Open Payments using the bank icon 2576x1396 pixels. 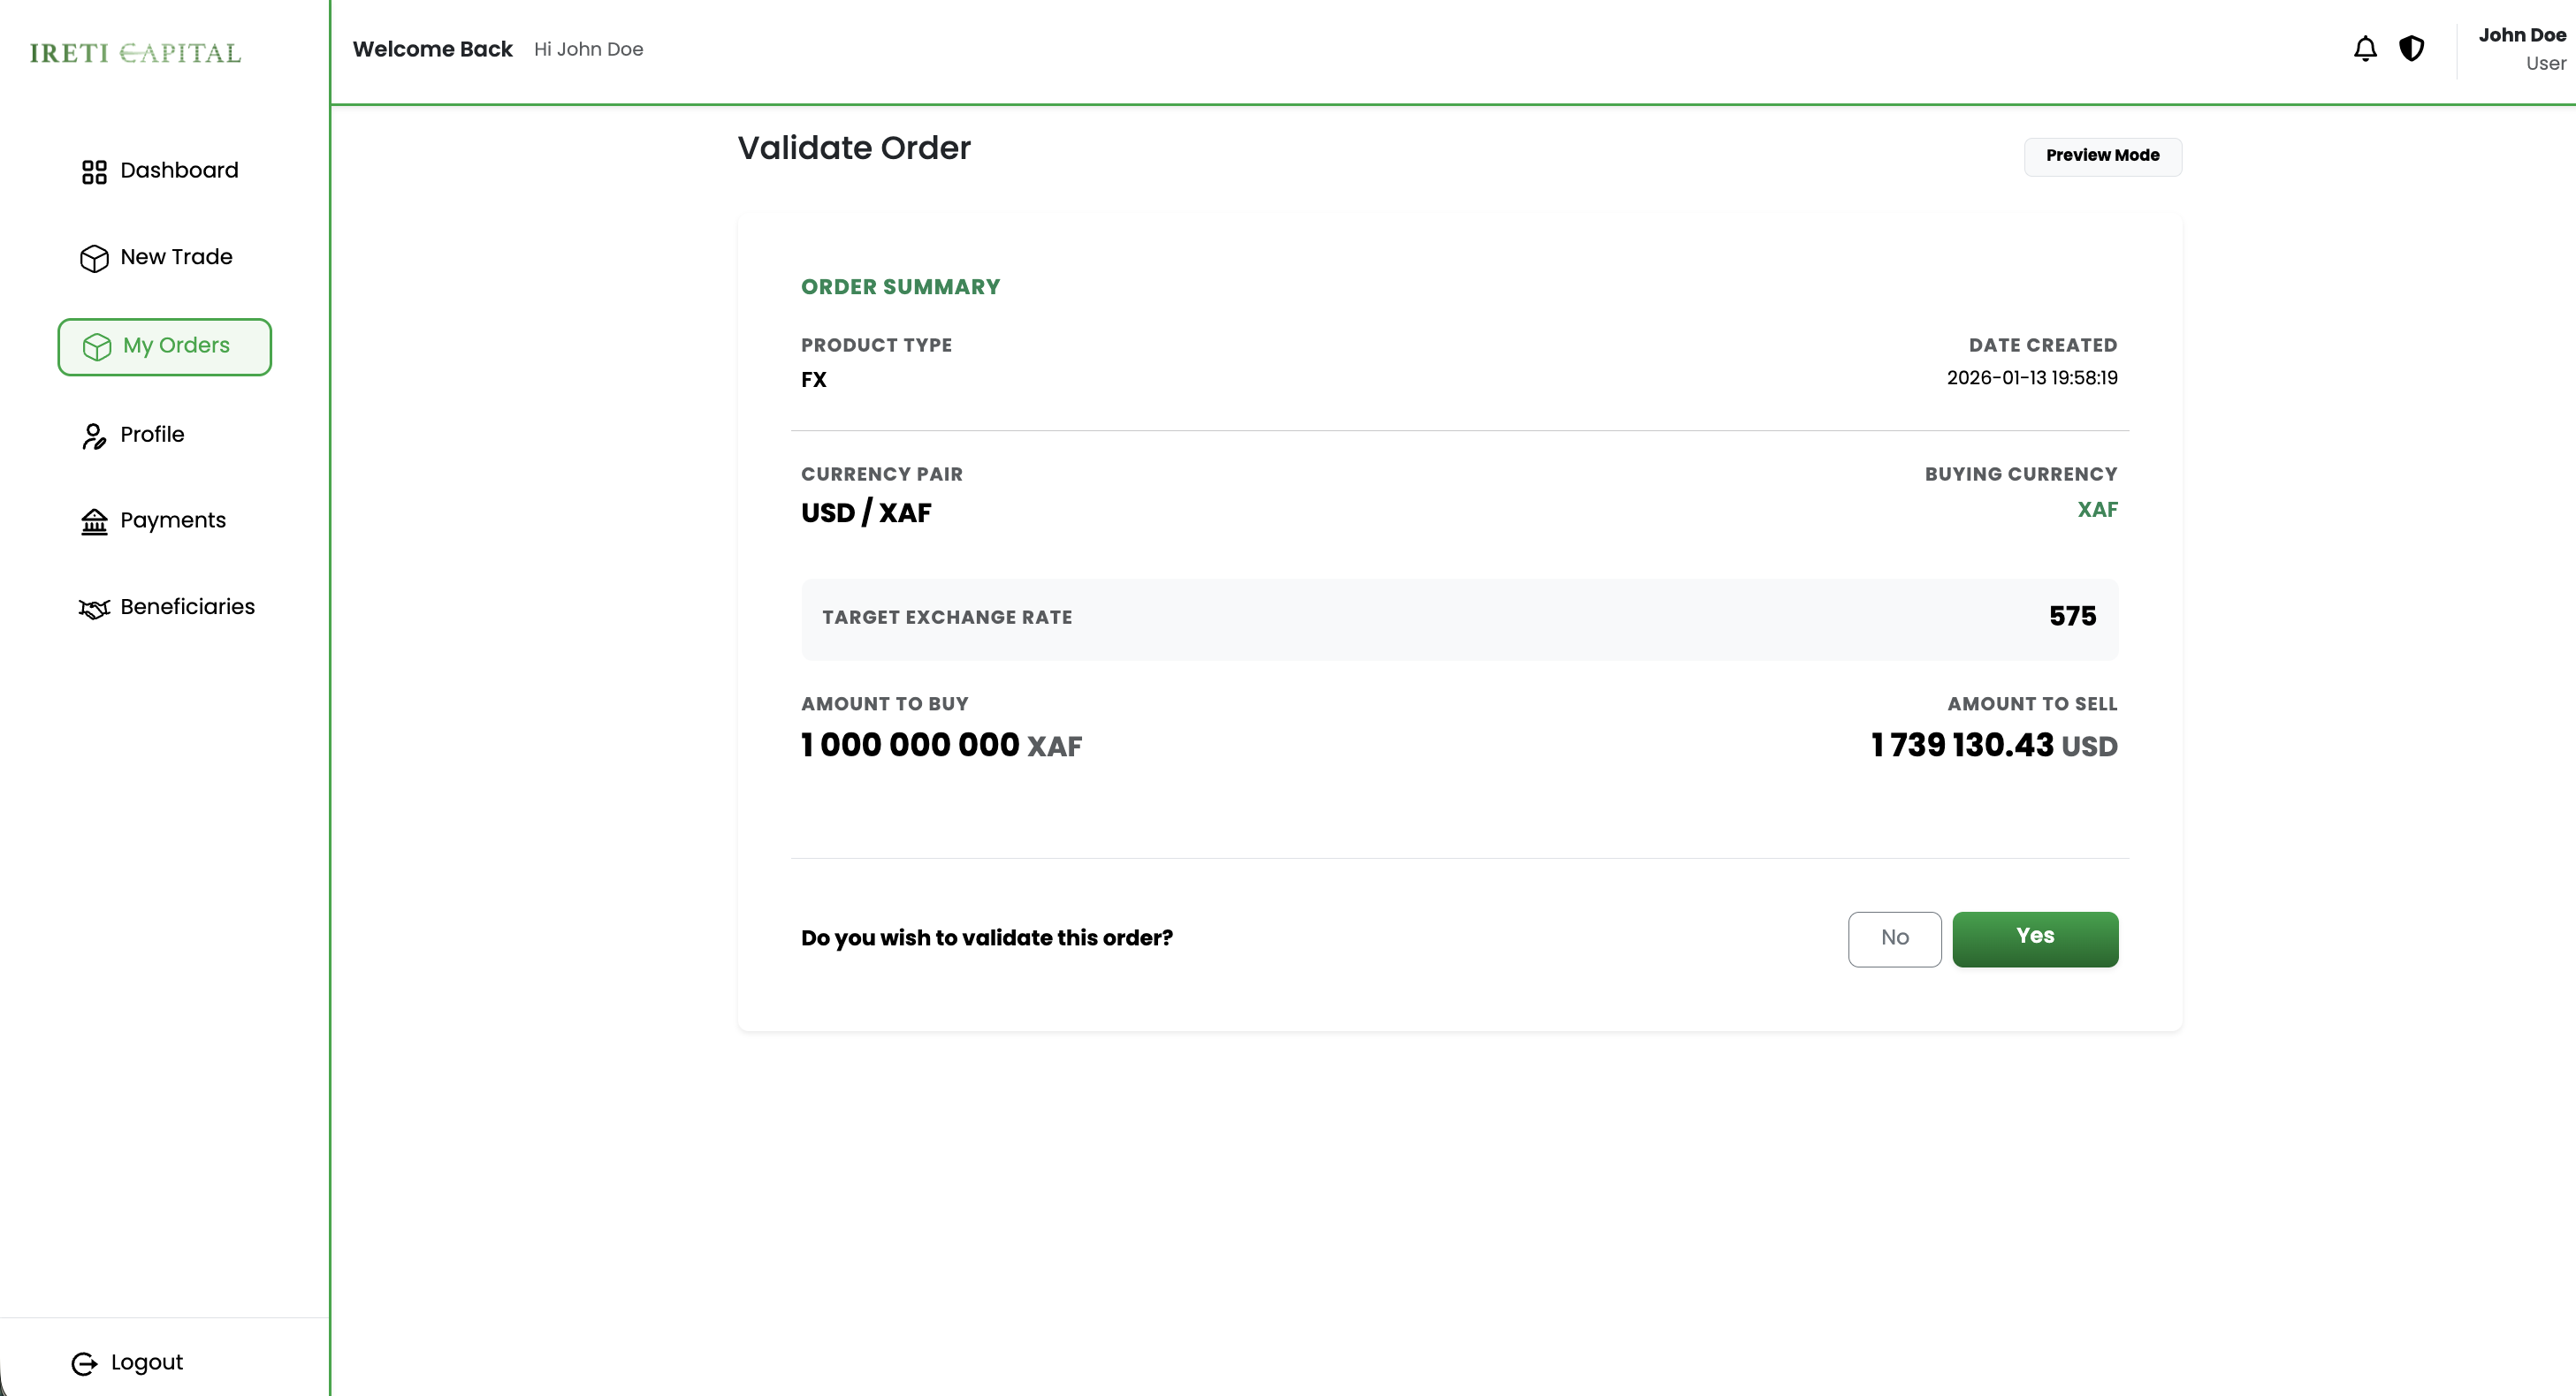[94, 521]
